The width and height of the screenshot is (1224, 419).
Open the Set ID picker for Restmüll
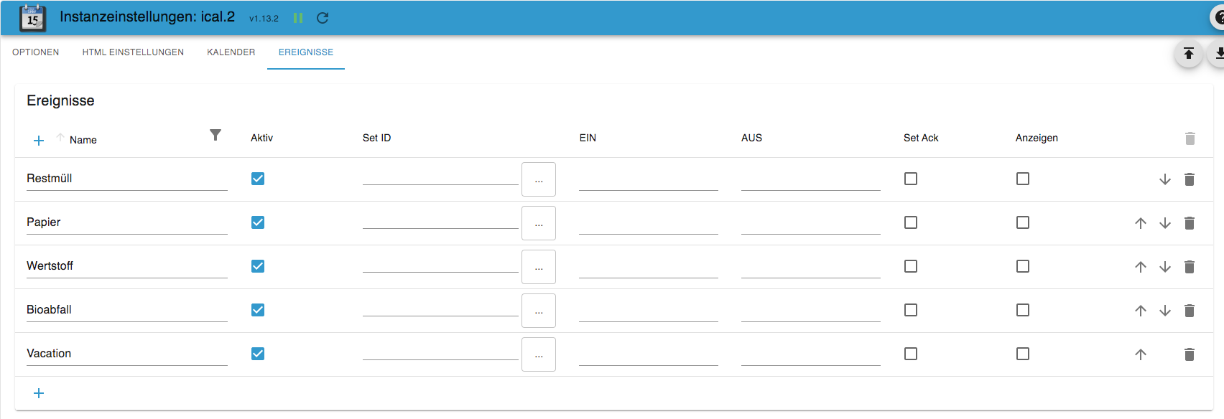click(x=539, y=179)
